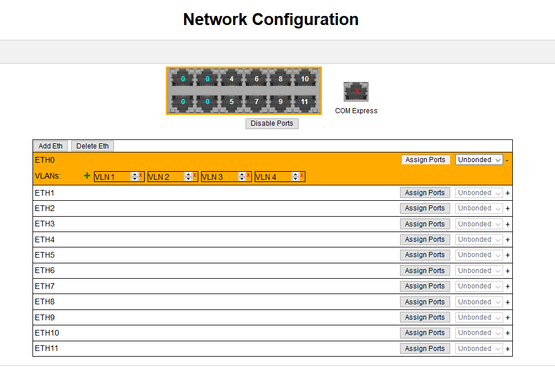Expand the ETH1 row with plus sign
This screenshot has width=555, height=372.
click(507, 193)
